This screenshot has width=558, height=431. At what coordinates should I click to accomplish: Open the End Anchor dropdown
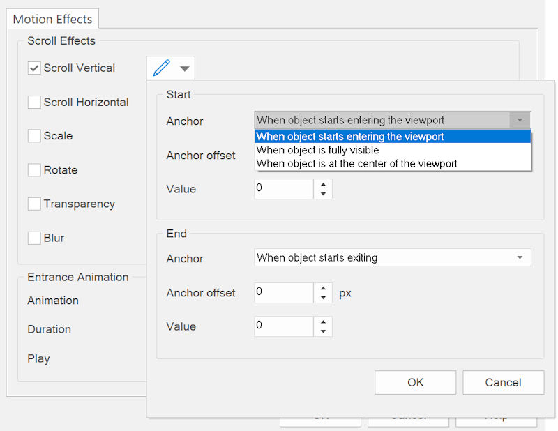coord(520,258)
